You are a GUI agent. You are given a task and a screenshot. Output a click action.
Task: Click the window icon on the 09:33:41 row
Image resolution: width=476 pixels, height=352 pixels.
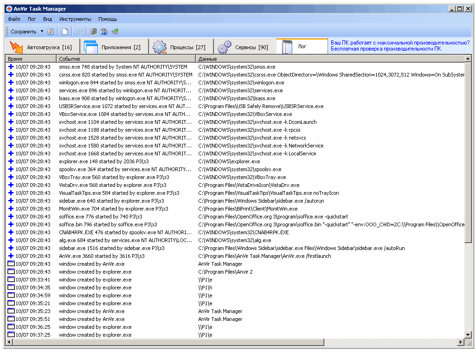point(11,280)
